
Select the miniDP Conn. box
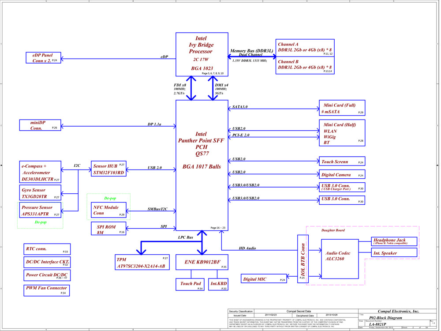41,125
